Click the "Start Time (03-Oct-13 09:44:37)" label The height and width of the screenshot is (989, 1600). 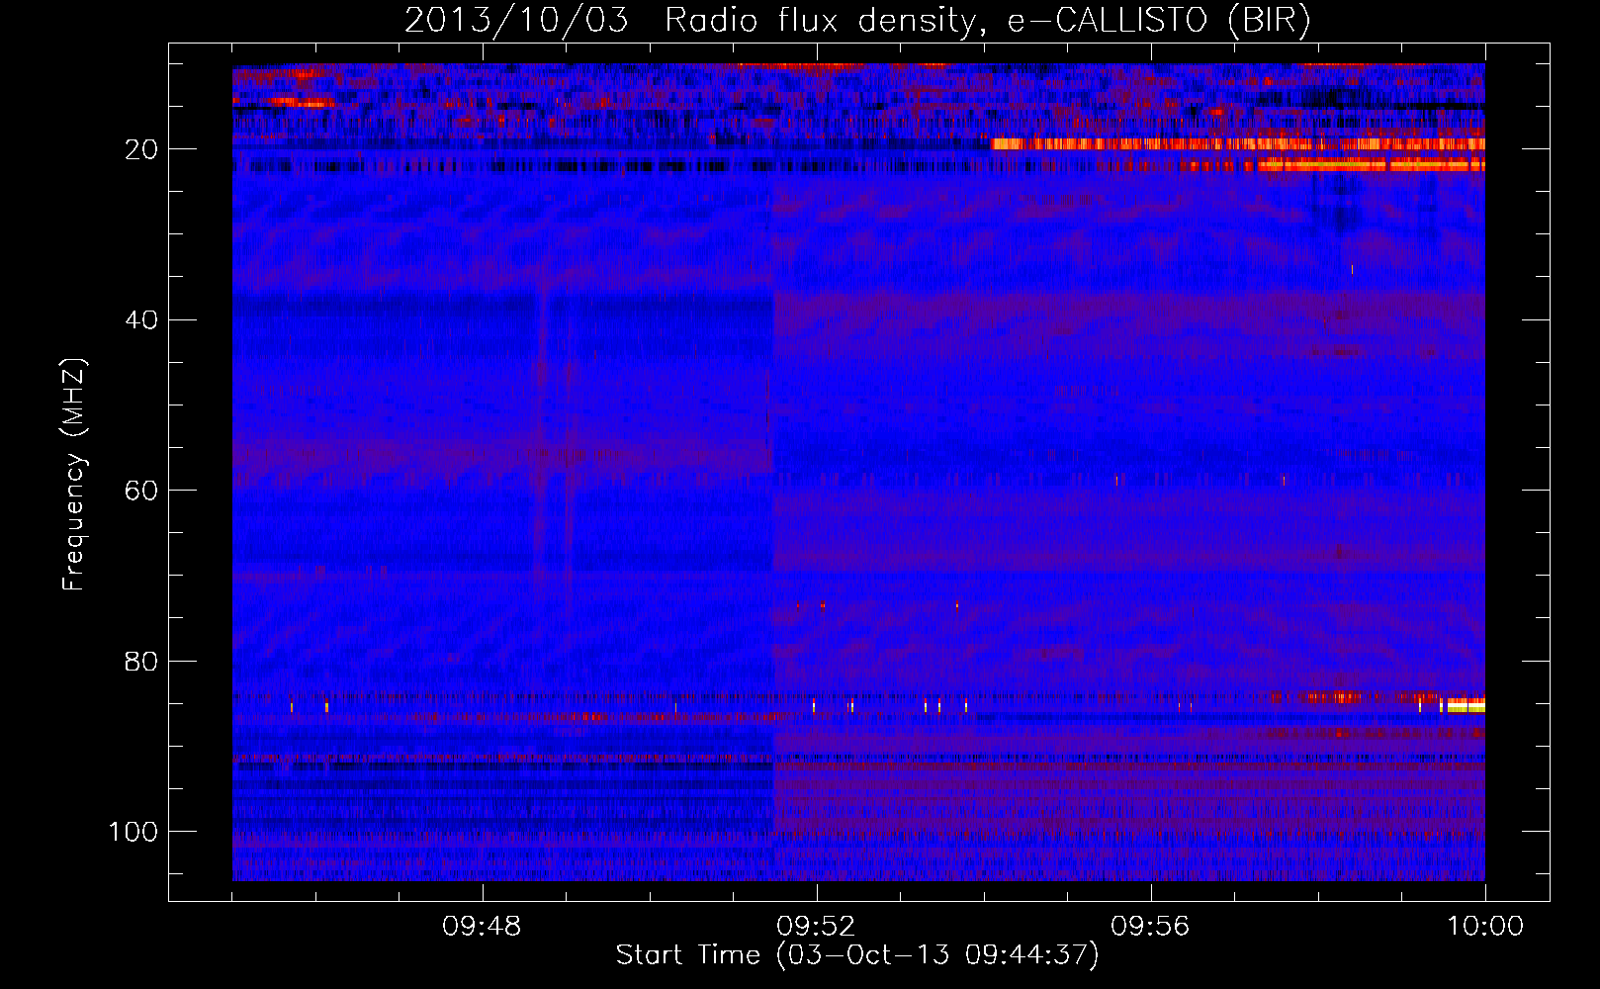tap(857, 955)
